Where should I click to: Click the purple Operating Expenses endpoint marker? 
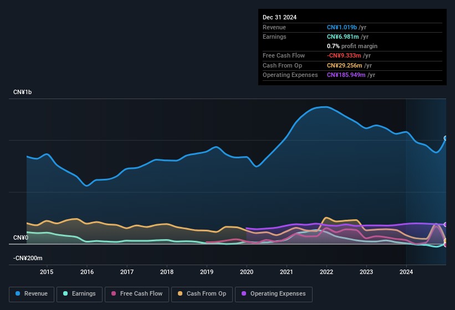click(446, 225)
